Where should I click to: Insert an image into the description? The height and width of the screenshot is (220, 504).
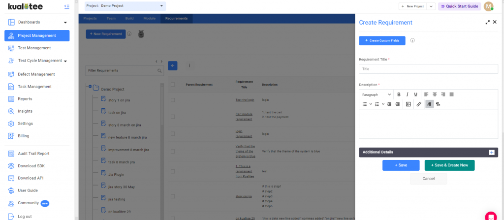point(408,104)
